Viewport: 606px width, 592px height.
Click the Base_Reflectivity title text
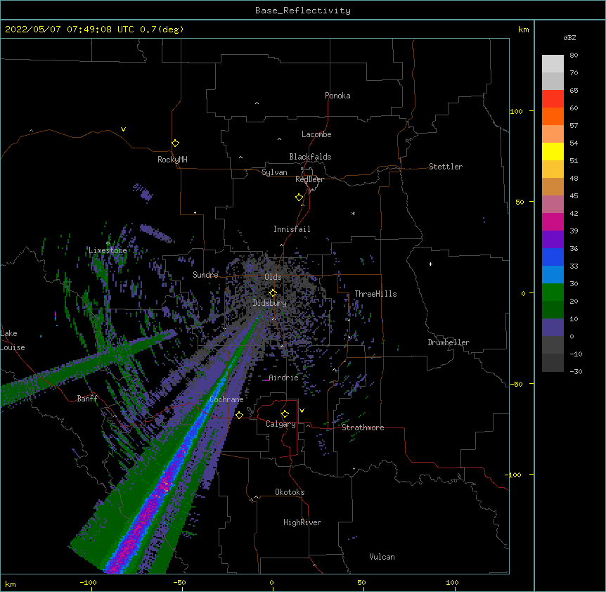click(x=303, y=11)
